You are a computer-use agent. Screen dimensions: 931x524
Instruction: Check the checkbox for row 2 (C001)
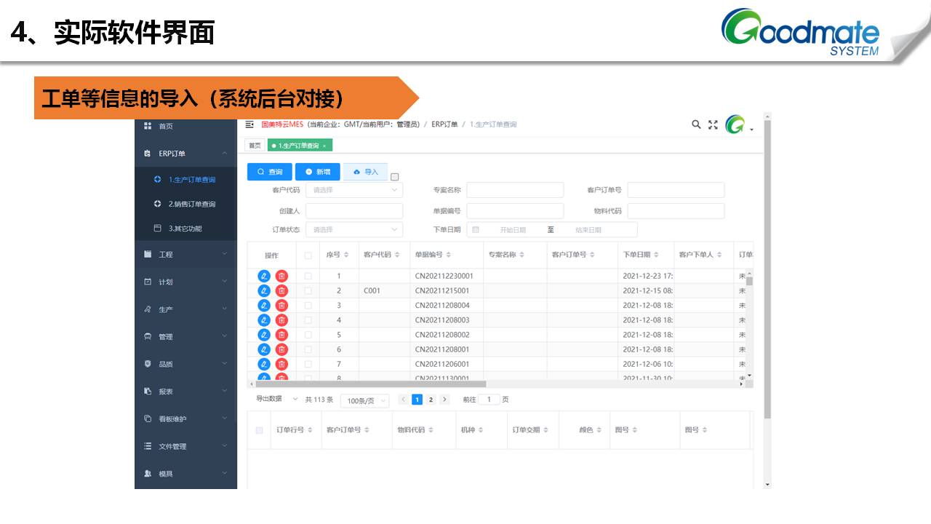308,291
